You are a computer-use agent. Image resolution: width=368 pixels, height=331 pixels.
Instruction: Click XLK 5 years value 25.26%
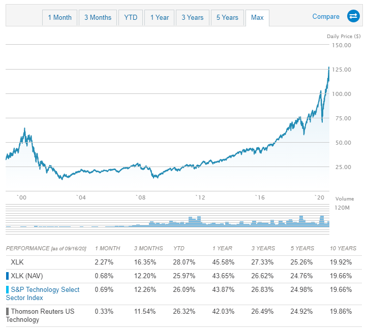coord(301,262)
